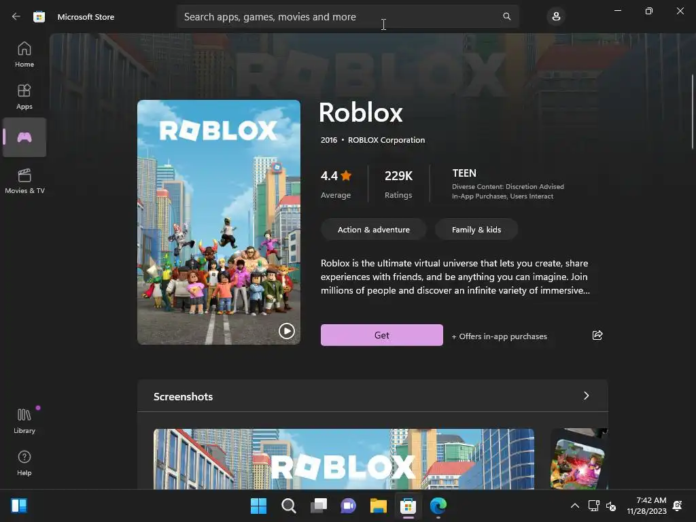Image resolution: width=696 pixels, height=522 pixels.
Task: Open the clock and date flyout
Action: pos(647,506)
